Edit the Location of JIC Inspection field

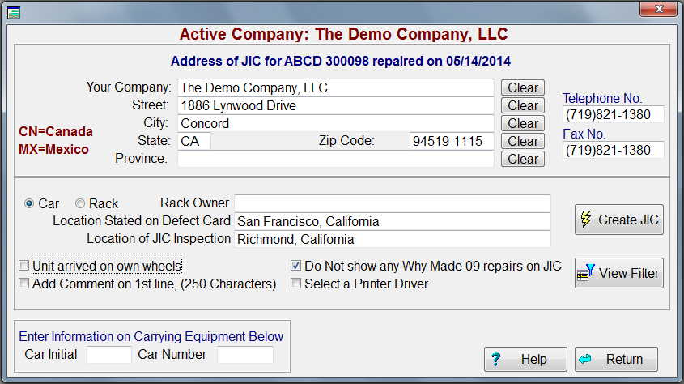392,239
